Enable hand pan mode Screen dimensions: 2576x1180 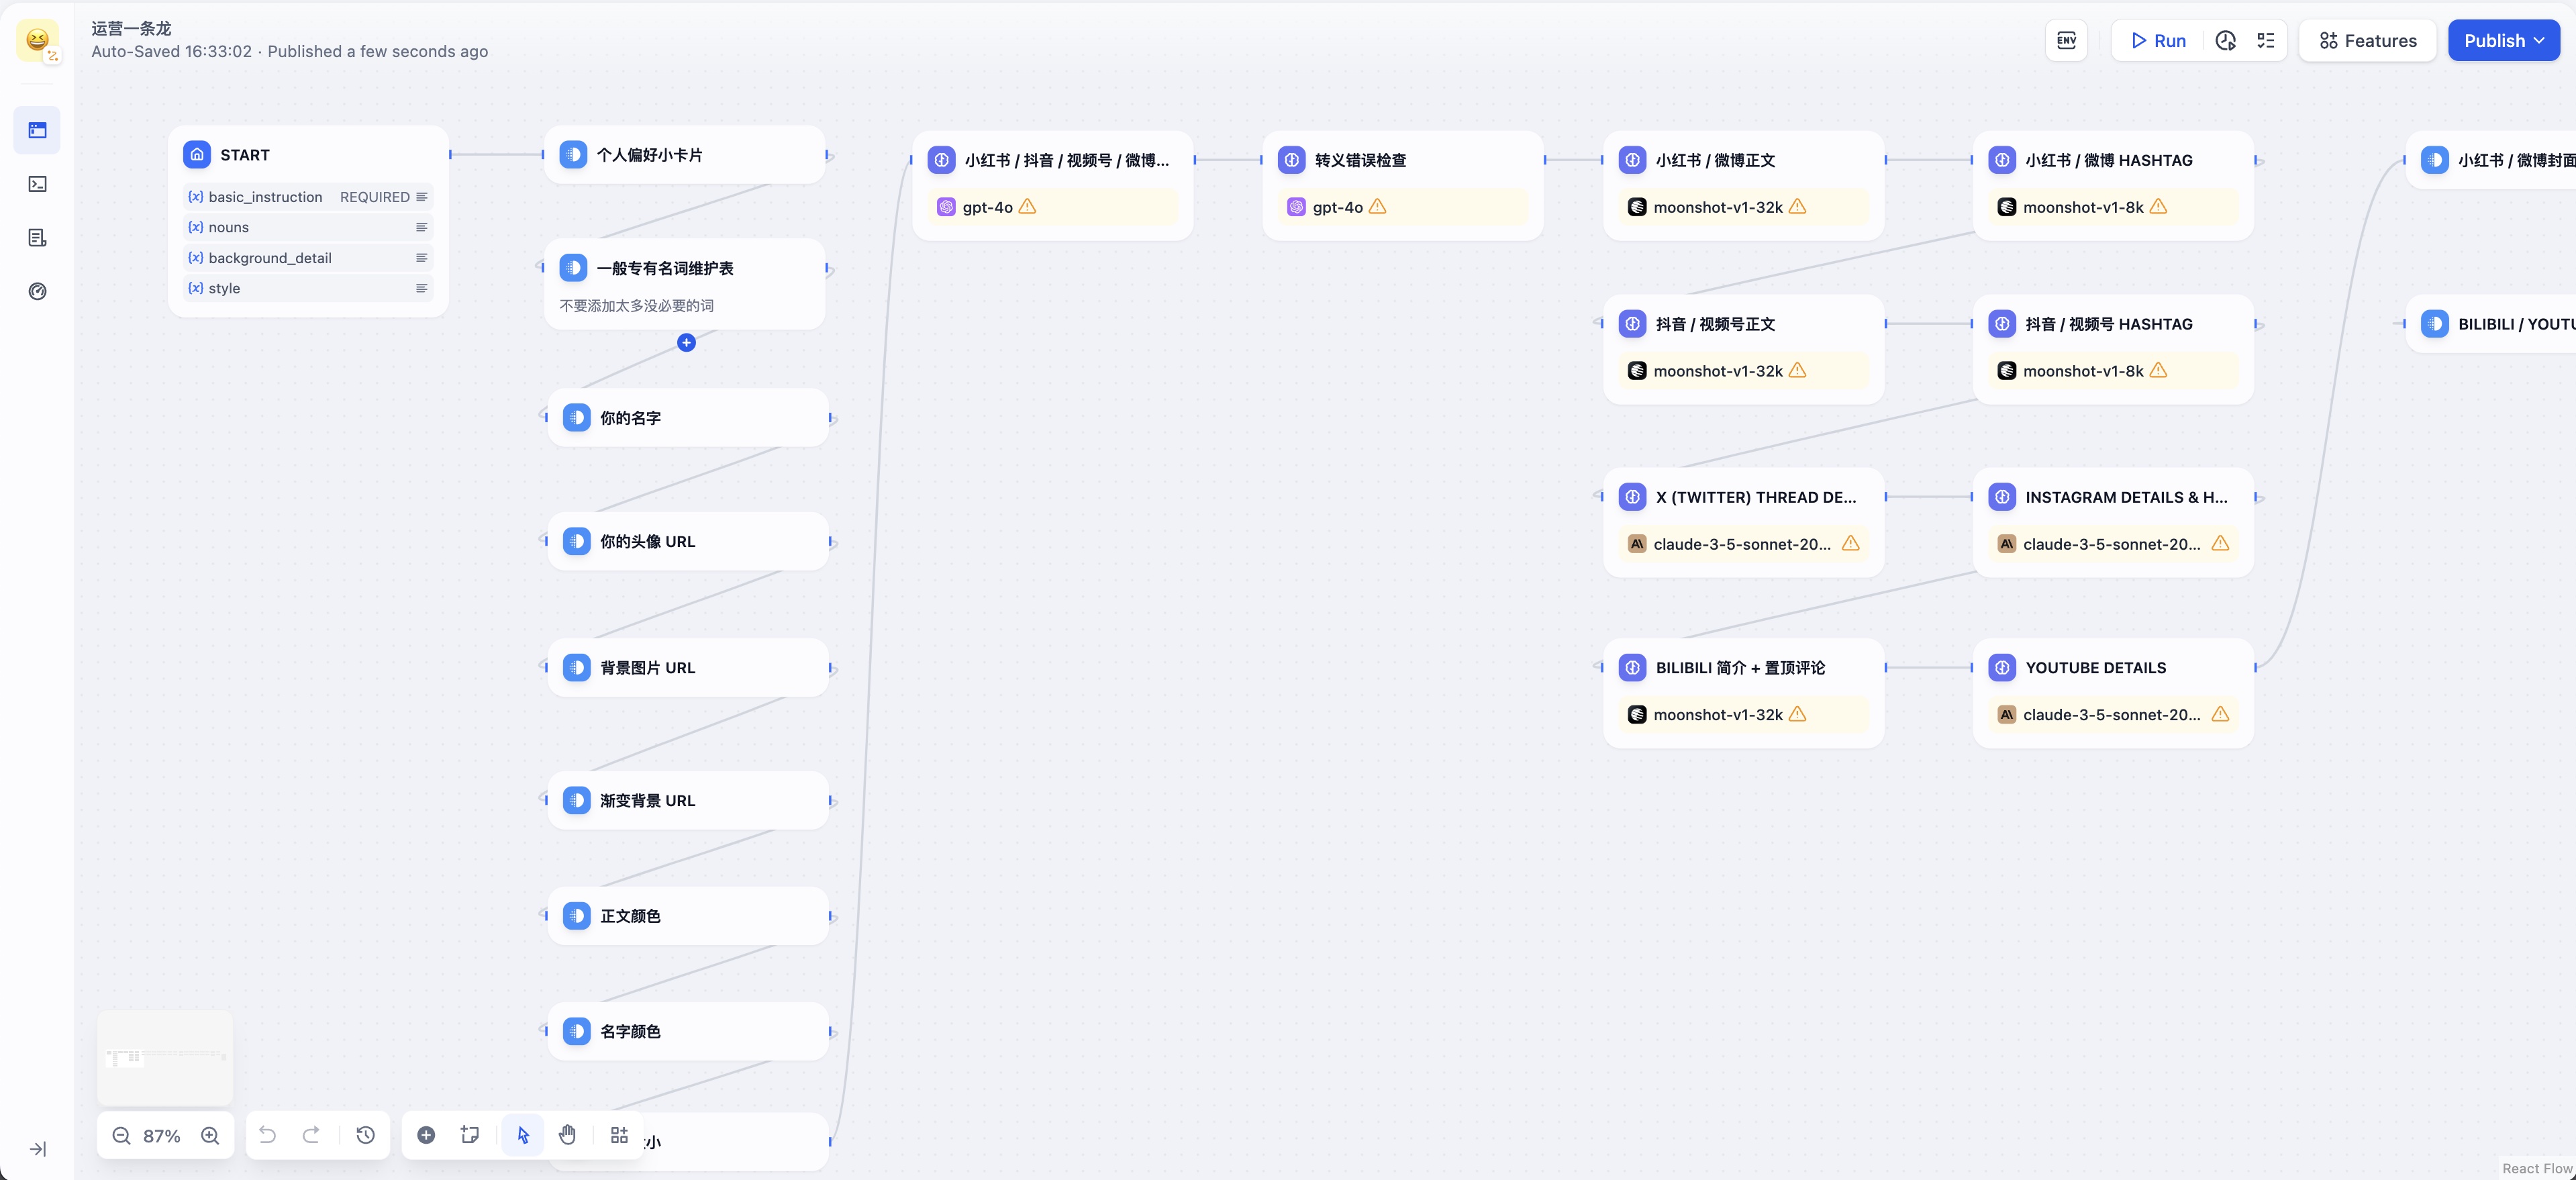[567, 1135]
